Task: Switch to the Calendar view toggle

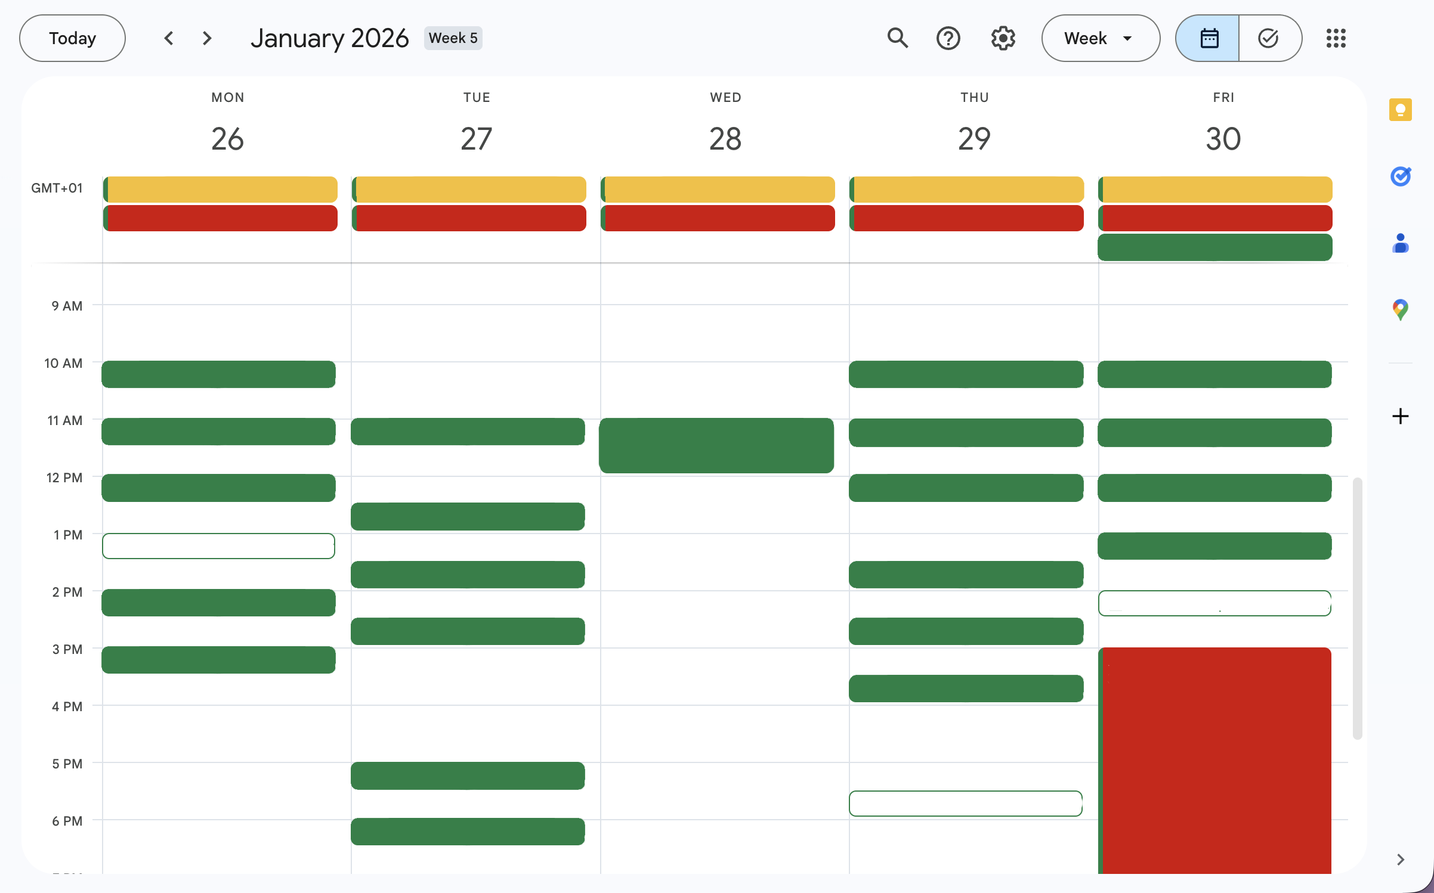Action: (1209, 38)
